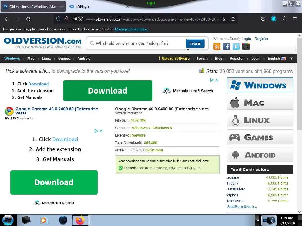Screen dimensions: 302x226
Task: Click the Mac category sidebar button
Action: click(260, 102)
